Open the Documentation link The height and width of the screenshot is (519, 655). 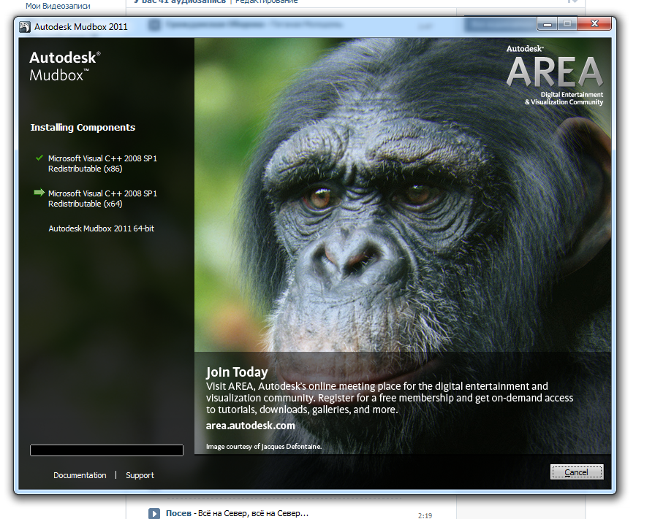click(x=80, y=475)
